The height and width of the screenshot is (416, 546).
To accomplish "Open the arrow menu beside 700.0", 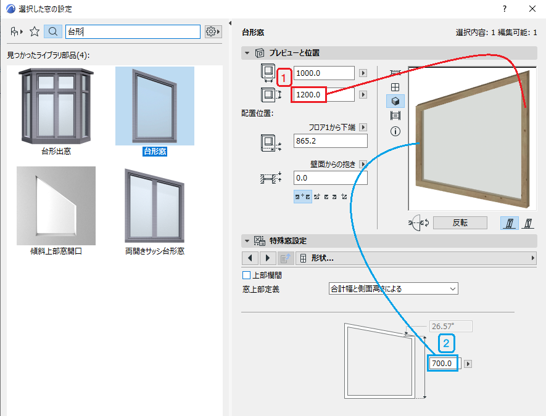I will click(468, 364).
